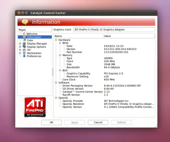The width and height of the screenshot is (170, 142).
Task: Click the Display Manager monitor icon
Action: [x=24, y=43]
